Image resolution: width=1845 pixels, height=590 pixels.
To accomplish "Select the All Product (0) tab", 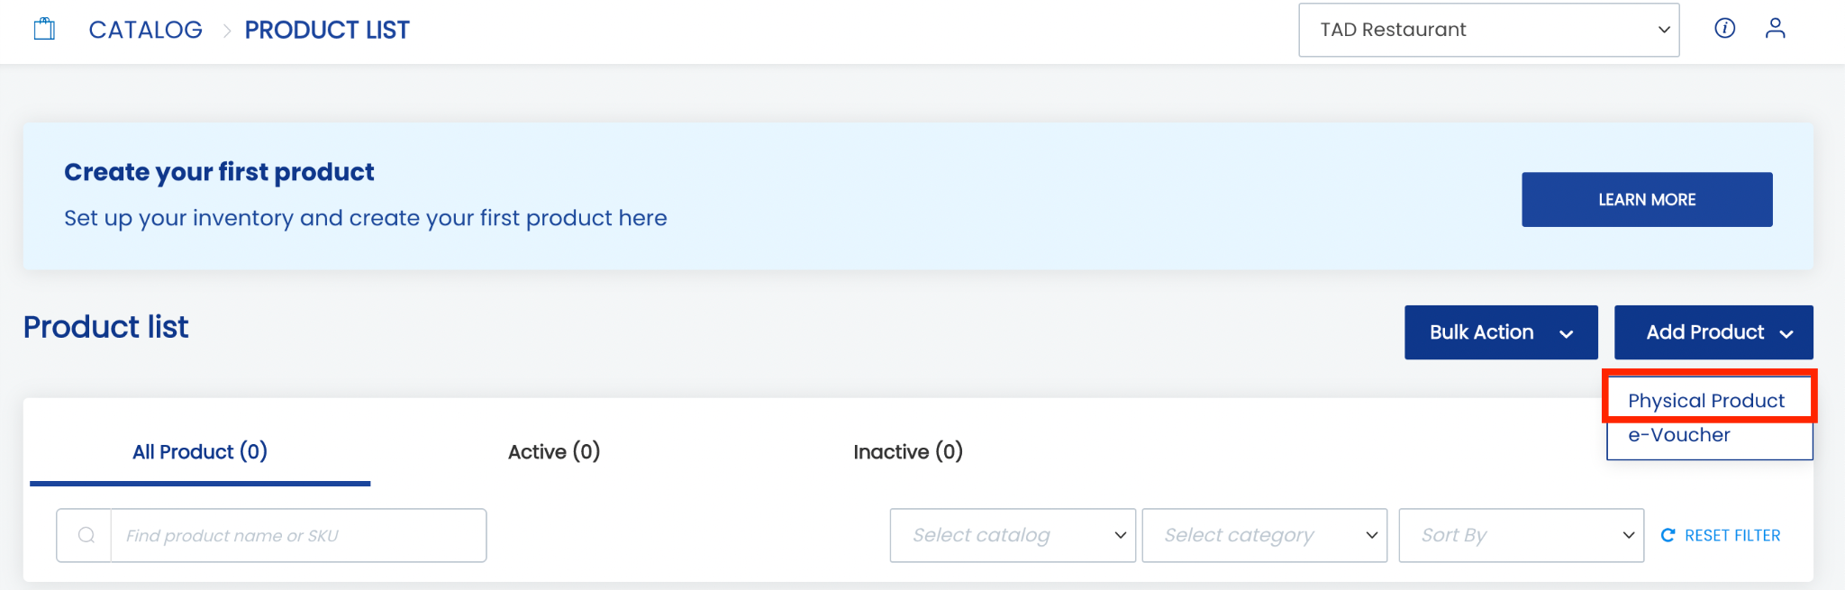I will pyautogui.click(x=200, y=451).
